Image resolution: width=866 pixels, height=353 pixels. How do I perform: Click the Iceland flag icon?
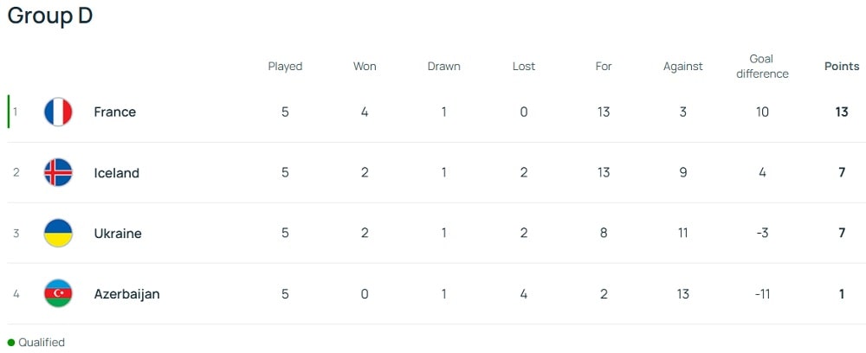tap(58, 173)
